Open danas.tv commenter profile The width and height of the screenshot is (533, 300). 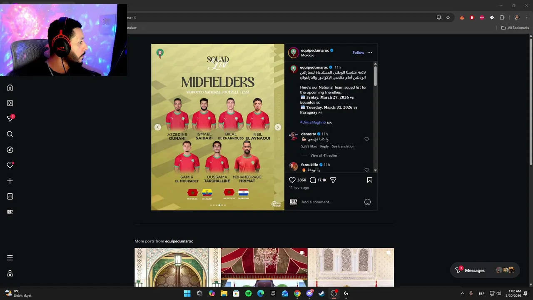[309, 134]
